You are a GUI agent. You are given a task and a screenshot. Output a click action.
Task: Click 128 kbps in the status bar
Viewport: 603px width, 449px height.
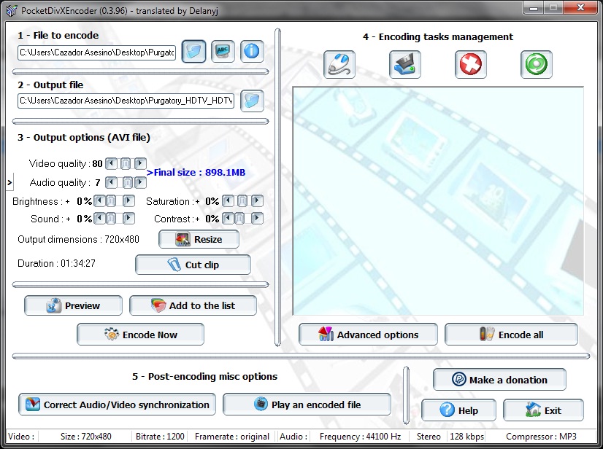(467, 437)
